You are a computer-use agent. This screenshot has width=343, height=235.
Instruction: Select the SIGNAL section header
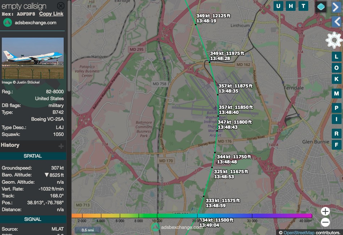[x=33, y=219]
